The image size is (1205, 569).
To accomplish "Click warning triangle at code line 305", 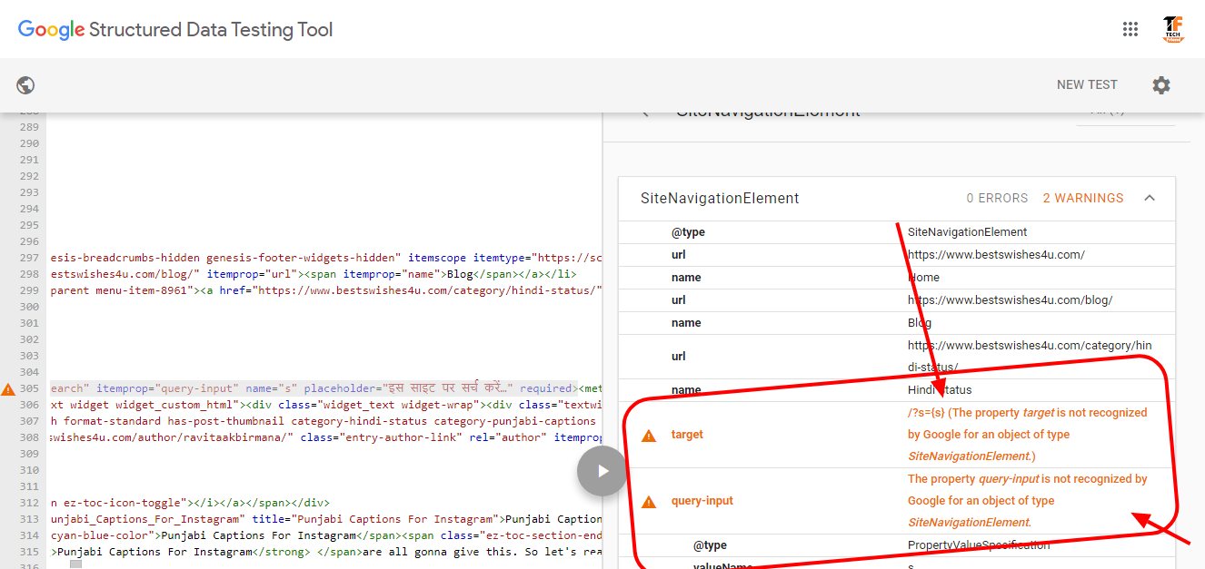I will [8, 389].
